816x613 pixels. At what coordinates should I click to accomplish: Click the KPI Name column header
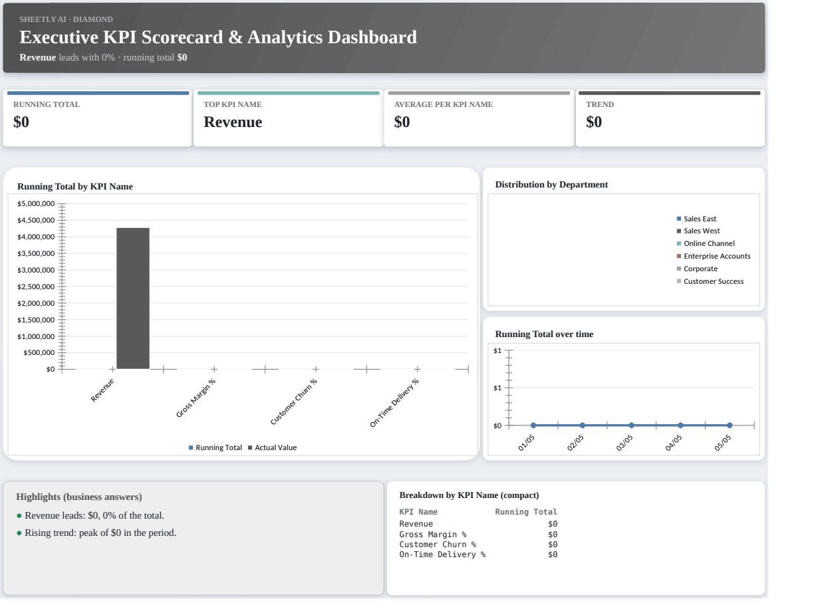tap(418, 512)
